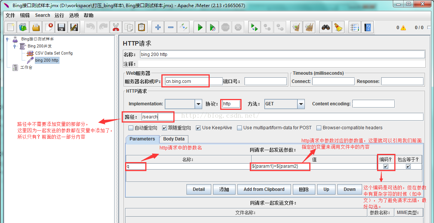Click the Connect timeout field
434x223 pixels.
333,81
